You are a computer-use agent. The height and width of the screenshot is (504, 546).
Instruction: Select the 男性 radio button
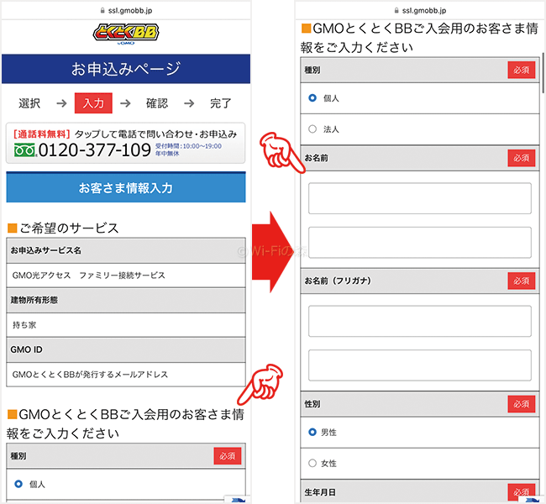click(x=312, y=432)
